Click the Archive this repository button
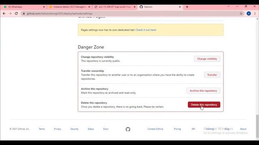Viewport: 259px width, 145px height. [x=203, y=91]
